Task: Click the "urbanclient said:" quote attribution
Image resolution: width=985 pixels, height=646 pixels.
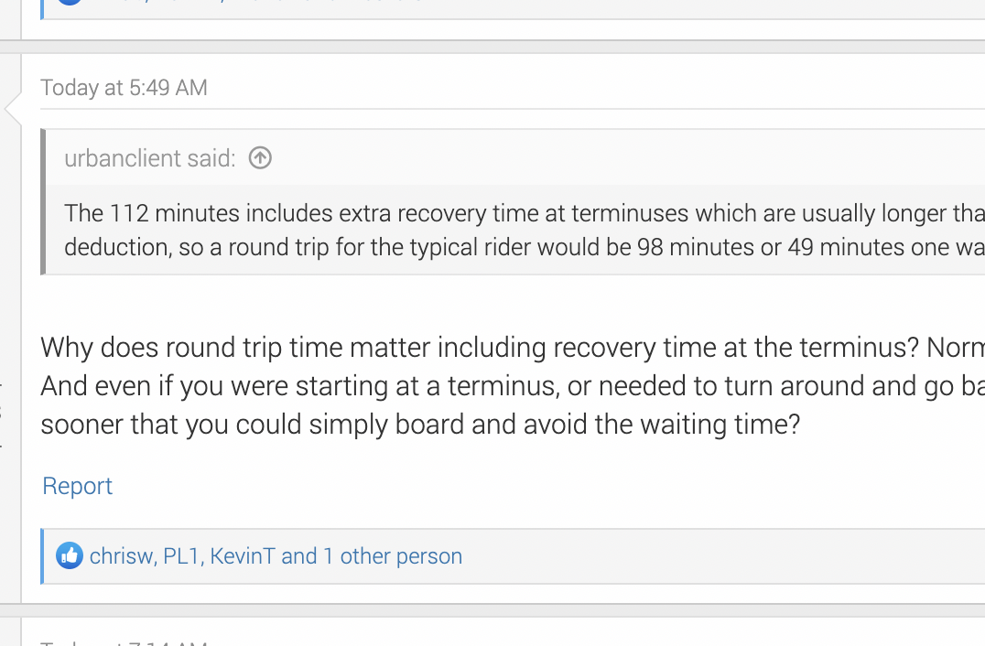Action: point(150,158)
